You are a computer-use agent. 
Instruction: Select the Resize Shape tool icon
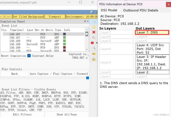pyautogui.click(x=94, y=48)
